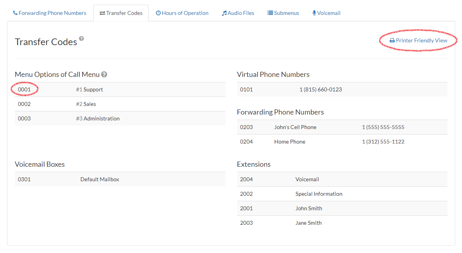Image resolution: width=462 pixels, height=253 pixels.
Task: Select the circled 0001 Support transfer code
Action: (24, 89)
